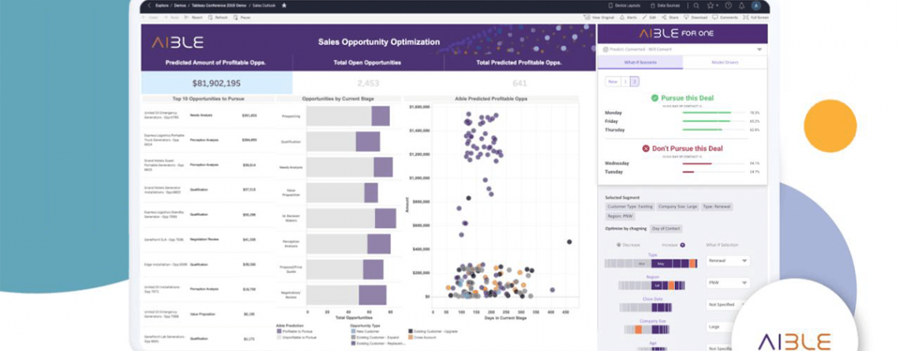The width and height of the screenshot is (900, 351).
Task: Click the $81,902,195 predicted amount value
Action: [216, 83]
